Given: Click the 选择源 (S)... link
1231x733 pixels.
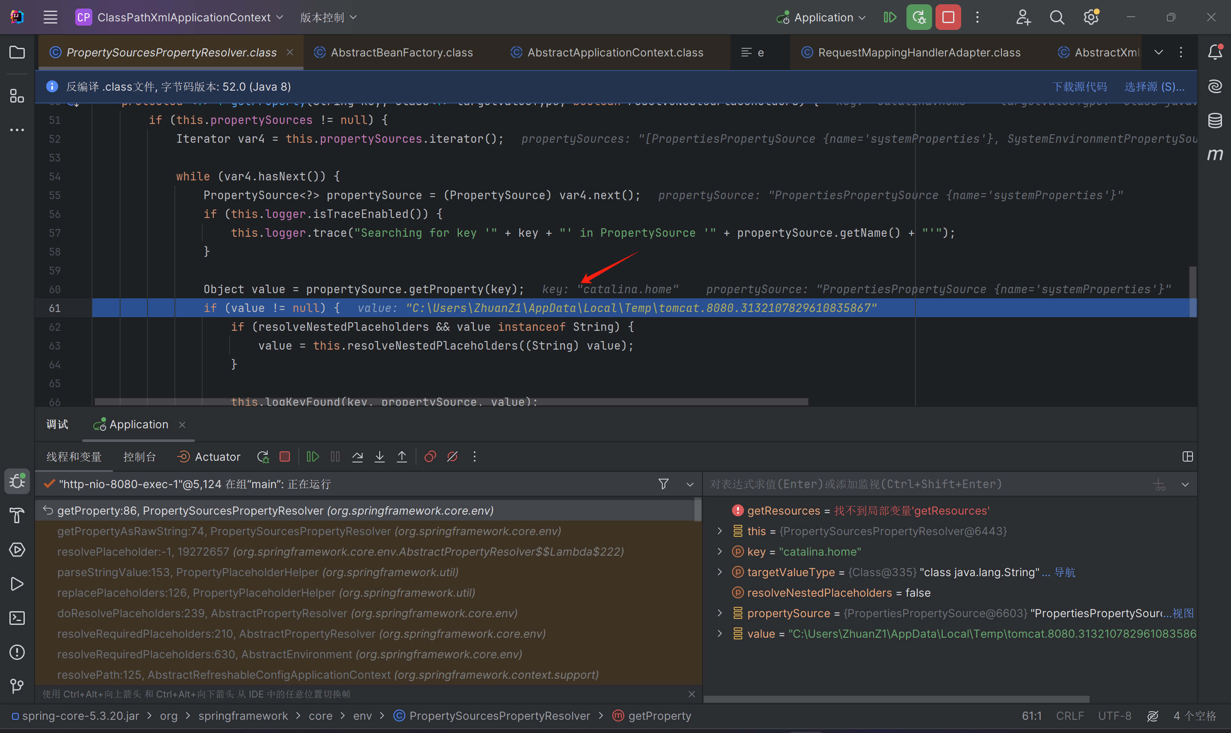Looking at the screenshot, I should point(1154,87).
